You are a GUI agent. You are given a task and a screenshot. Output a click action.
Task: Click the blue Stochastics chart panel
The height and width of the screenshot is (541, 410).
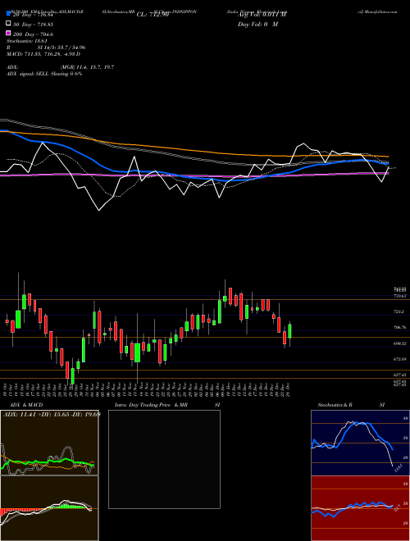[x=360, y=443]
